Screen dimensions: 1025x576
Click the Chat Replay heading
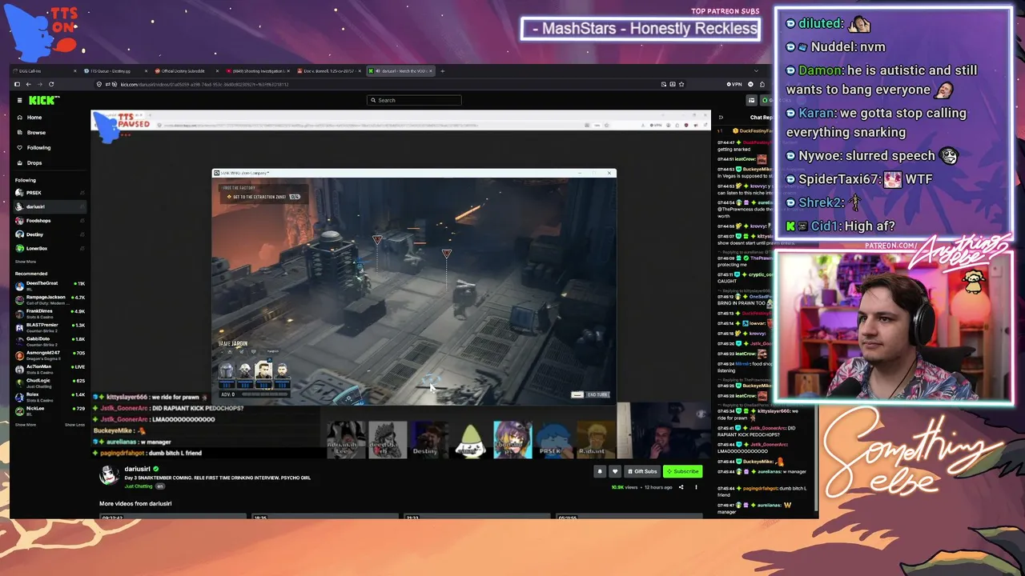click(762, 118)
